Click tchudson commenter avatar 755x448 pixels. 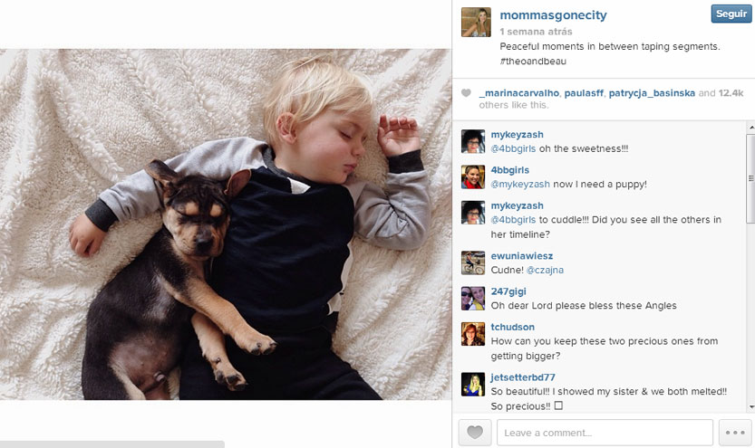473,334
